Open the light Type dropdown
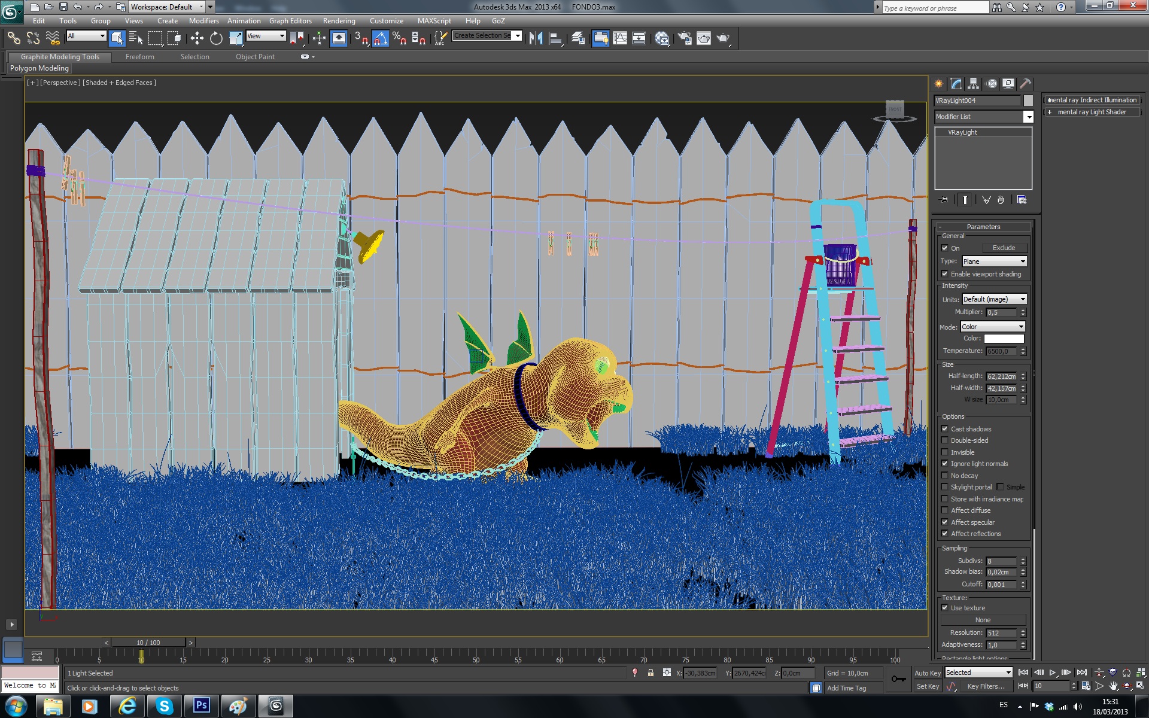Screen dimensions: 1149x718 point(994,261)
